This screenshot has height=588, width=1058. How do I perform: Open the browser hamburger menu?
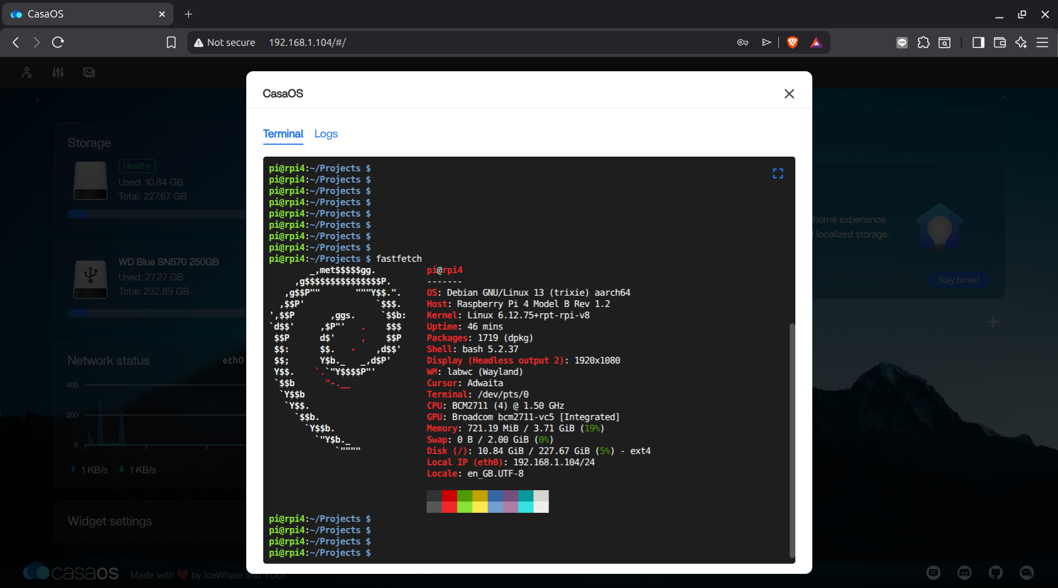point(1042,42)
